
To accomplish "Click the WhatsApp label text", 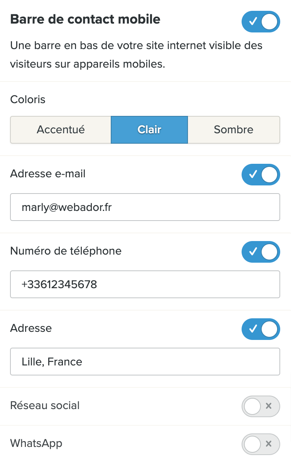I will click(36, 443).
